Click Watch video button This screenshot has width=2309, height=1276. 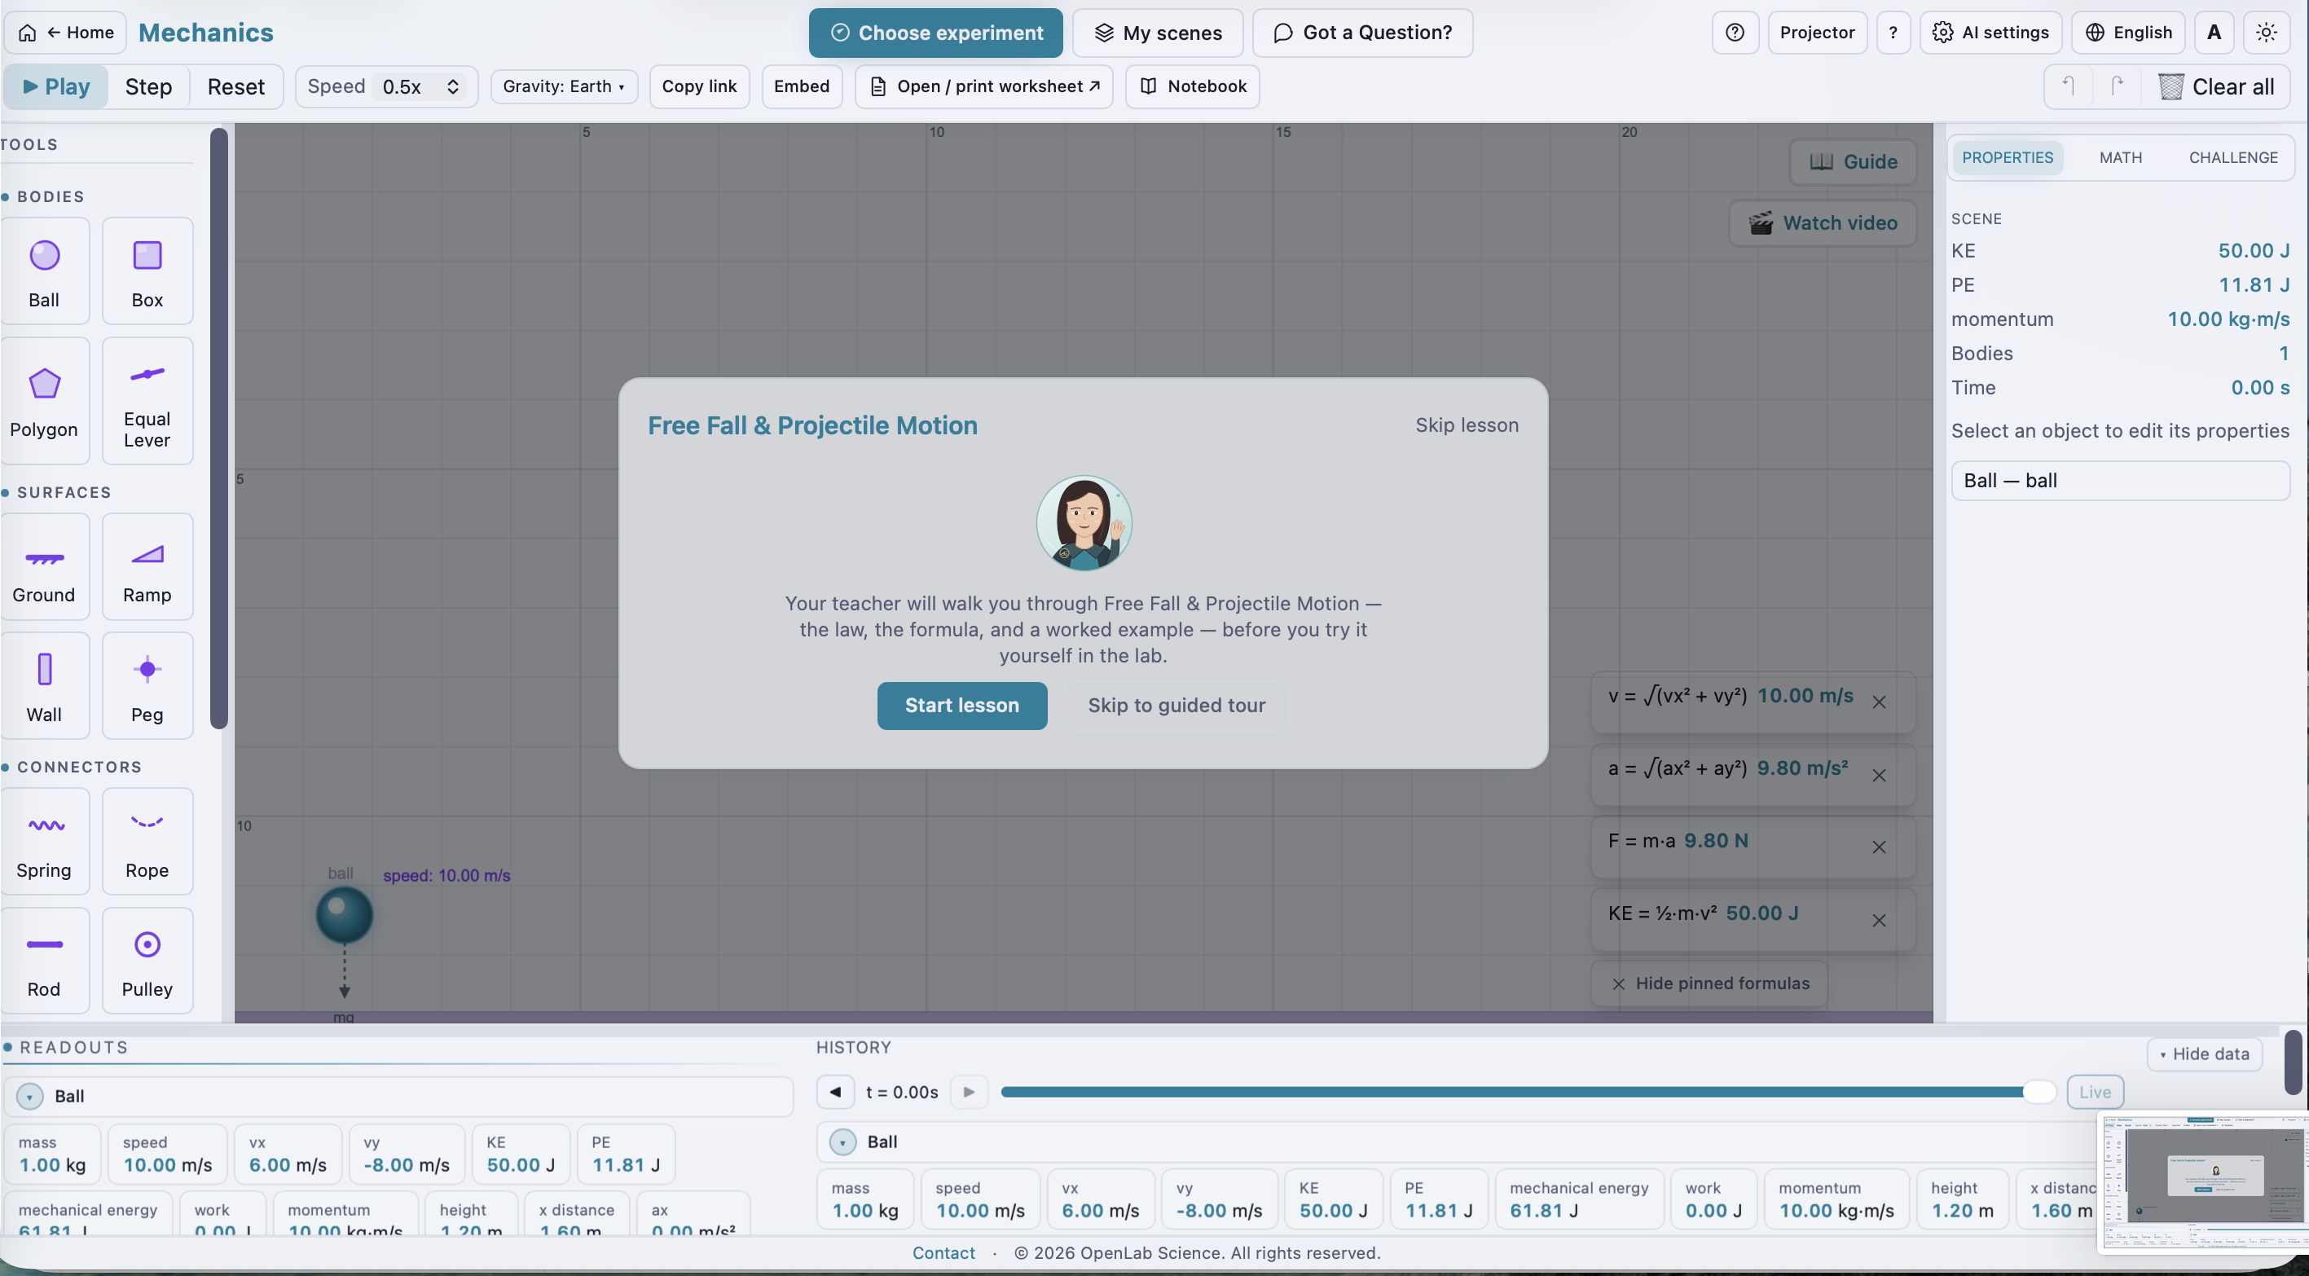click(x=1823, y=223)
